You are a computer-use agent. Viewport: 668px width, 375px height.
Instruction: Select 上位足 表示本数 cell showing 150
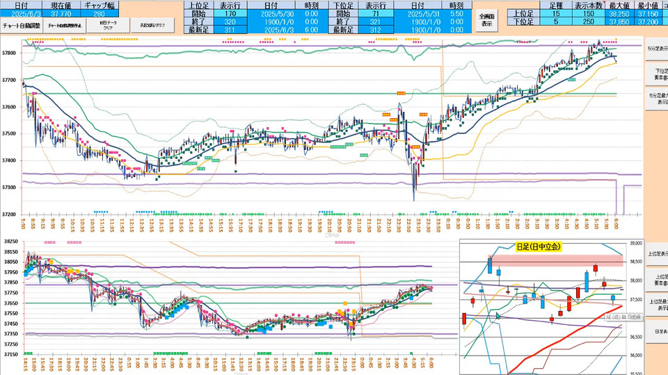[x=589, y=14]
